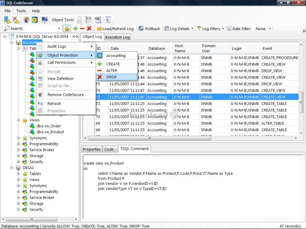Collapse the X-N-M-B server tree node
Image resolution: width=306 pixels, height=229 pixels.
[5, 36]
